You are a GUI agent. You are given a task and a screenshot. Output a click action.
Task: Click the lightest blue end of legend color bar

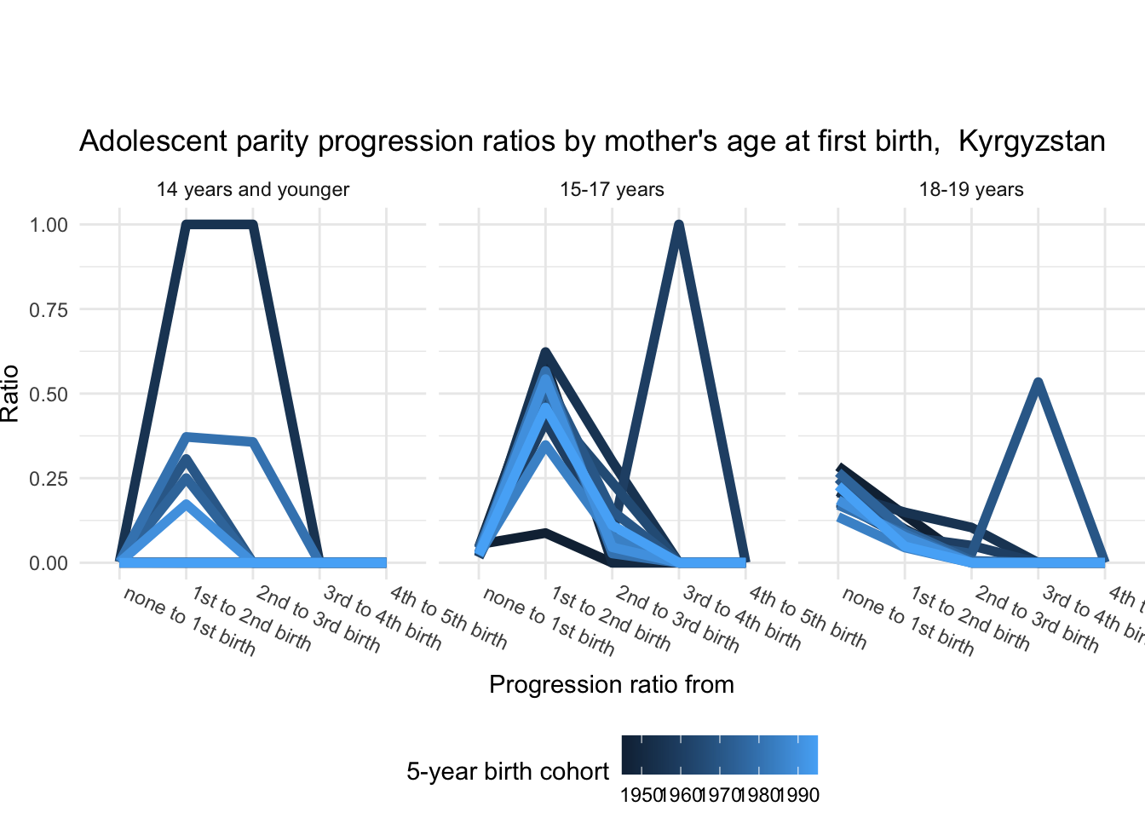pos(813,754)
